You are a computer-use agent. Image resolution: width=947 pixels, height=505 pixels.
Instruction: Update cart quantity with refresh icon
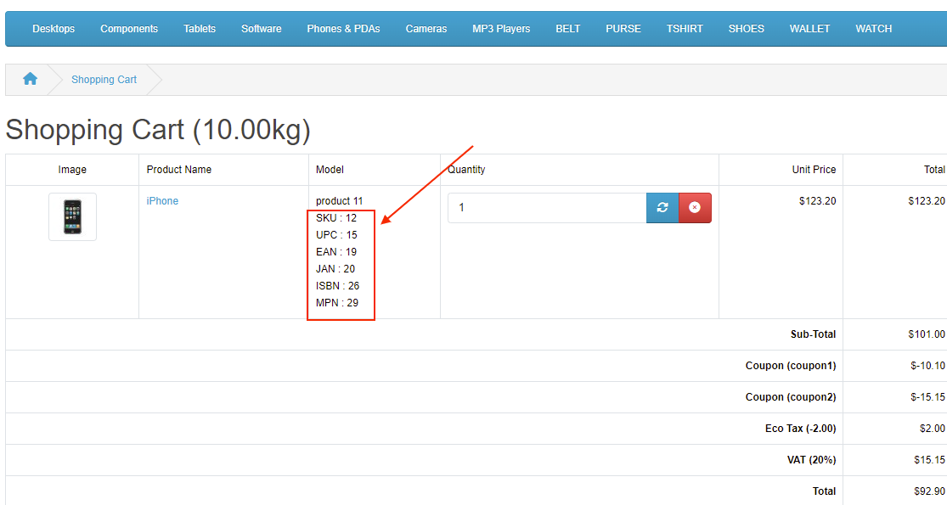(x=662, y=208)
